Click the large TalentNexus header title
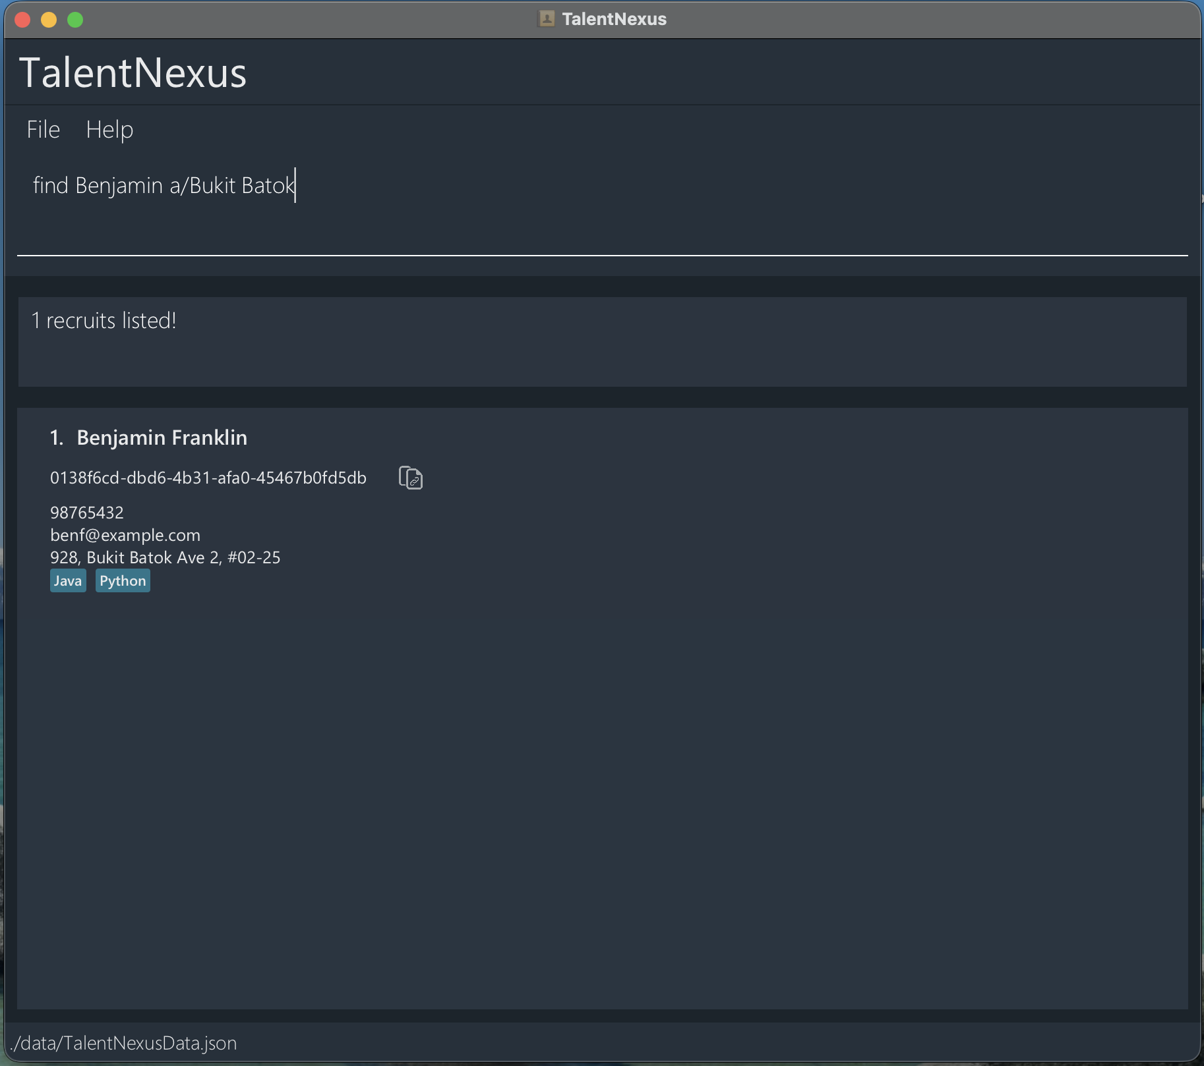The height and width of the screenshot is (1066, 1204). click(x=133, y=72)
